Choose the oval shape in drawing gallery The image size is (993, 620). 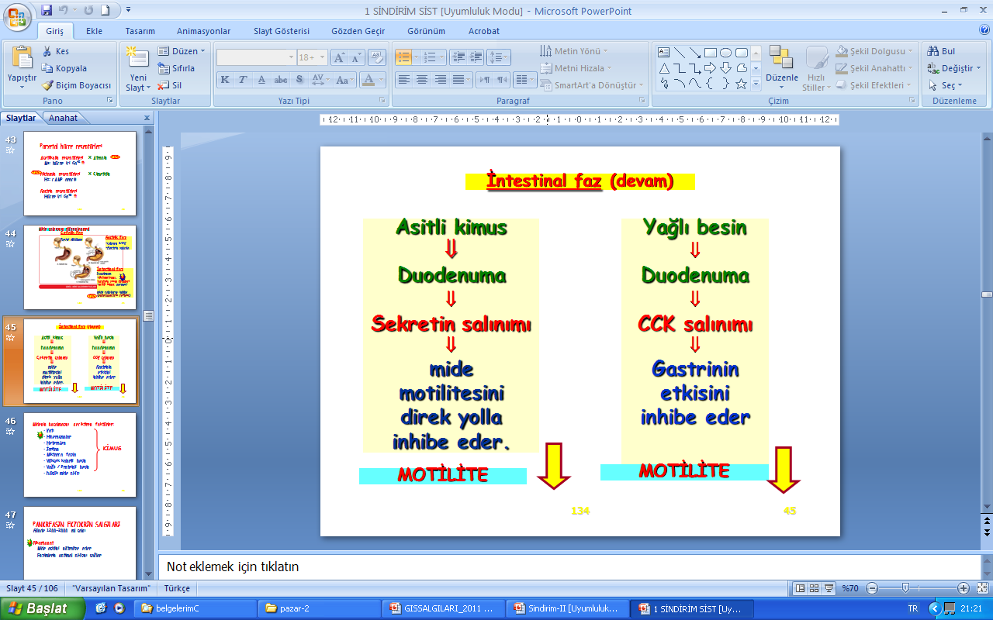[725, 53]
